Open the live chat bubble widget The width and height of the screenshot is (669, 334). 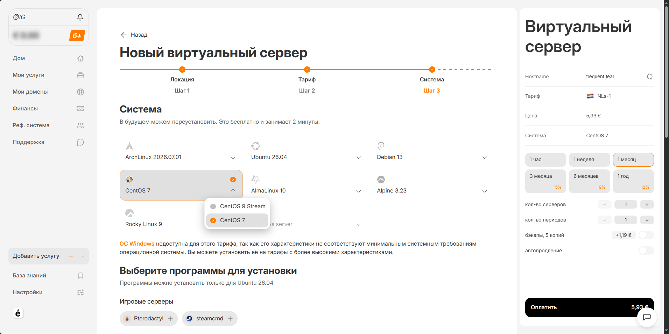pyautogui.click(x=647, y=317)
